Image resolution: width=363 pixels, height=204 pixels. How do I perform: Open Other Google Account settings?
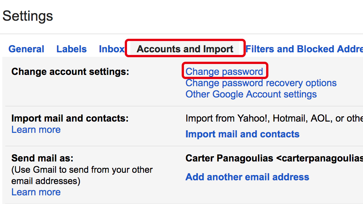(251, 94)
